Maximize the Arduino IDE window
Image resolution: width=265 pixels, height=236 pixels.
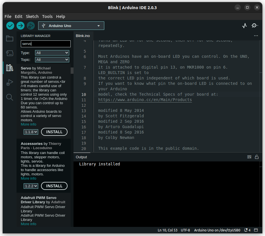[247, 8]
